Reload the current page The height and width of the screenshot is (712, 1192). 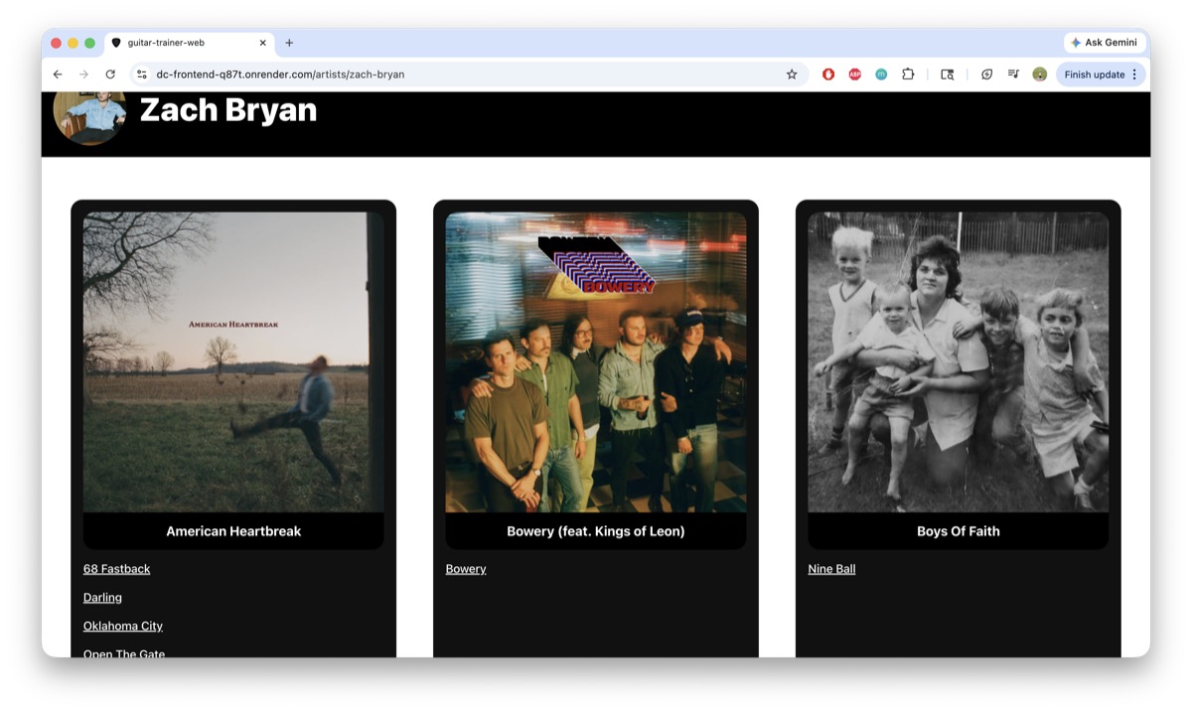pyautogui.click(x=110, y=74)
